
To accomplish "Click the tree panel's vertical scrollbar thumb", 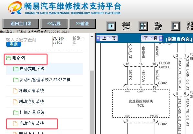I will [x=92, y=102].
